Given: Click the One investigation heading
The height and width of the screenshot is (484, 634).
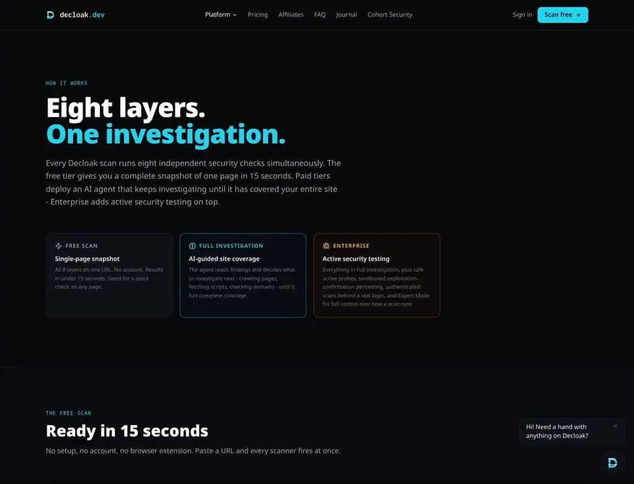Looking at the screenshot, I should pyautogui.click(x=166, y=134).
